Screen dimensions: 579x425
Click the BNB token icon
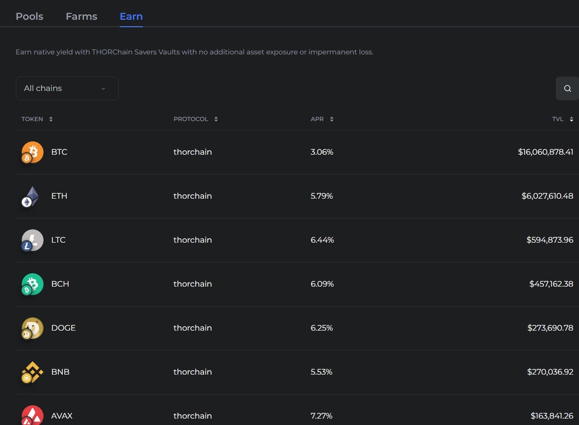[x=32, y=372]
